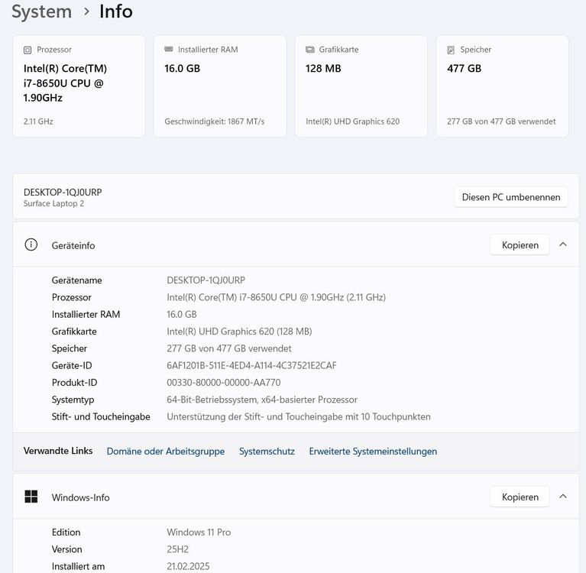The height and width of the screenshot is (573, 586).
Task: Select the Geräte-ID value 6AF1201B-511E
Action: (251, 365)
